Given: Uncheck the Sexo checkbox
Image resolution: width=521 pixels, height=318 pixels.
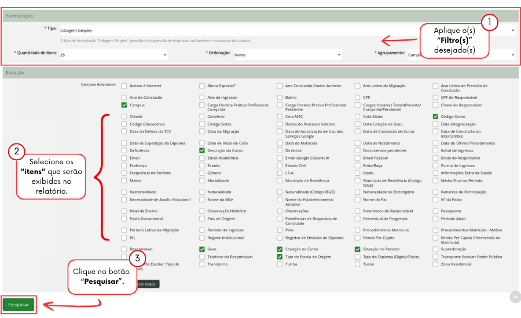Looking at the screenshot, I should (202, 249).
